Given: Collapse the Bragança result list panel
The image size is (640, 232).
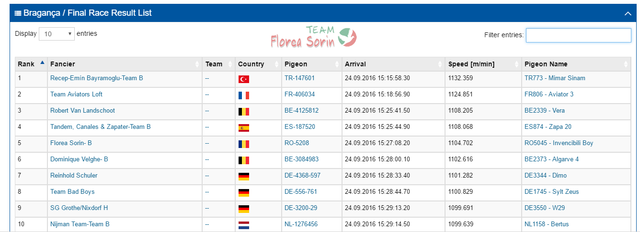Looking at the screenshot, I should click(x=628, y=13).
